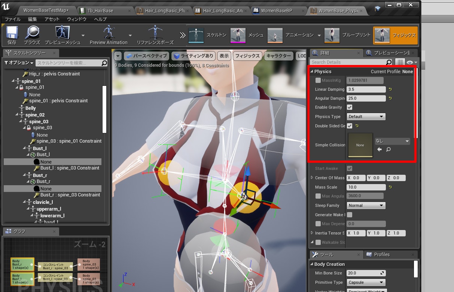The height and width of the screenshot is (292, 454).
Task: Open 編集 menu
Action: (x=33, y=19)
